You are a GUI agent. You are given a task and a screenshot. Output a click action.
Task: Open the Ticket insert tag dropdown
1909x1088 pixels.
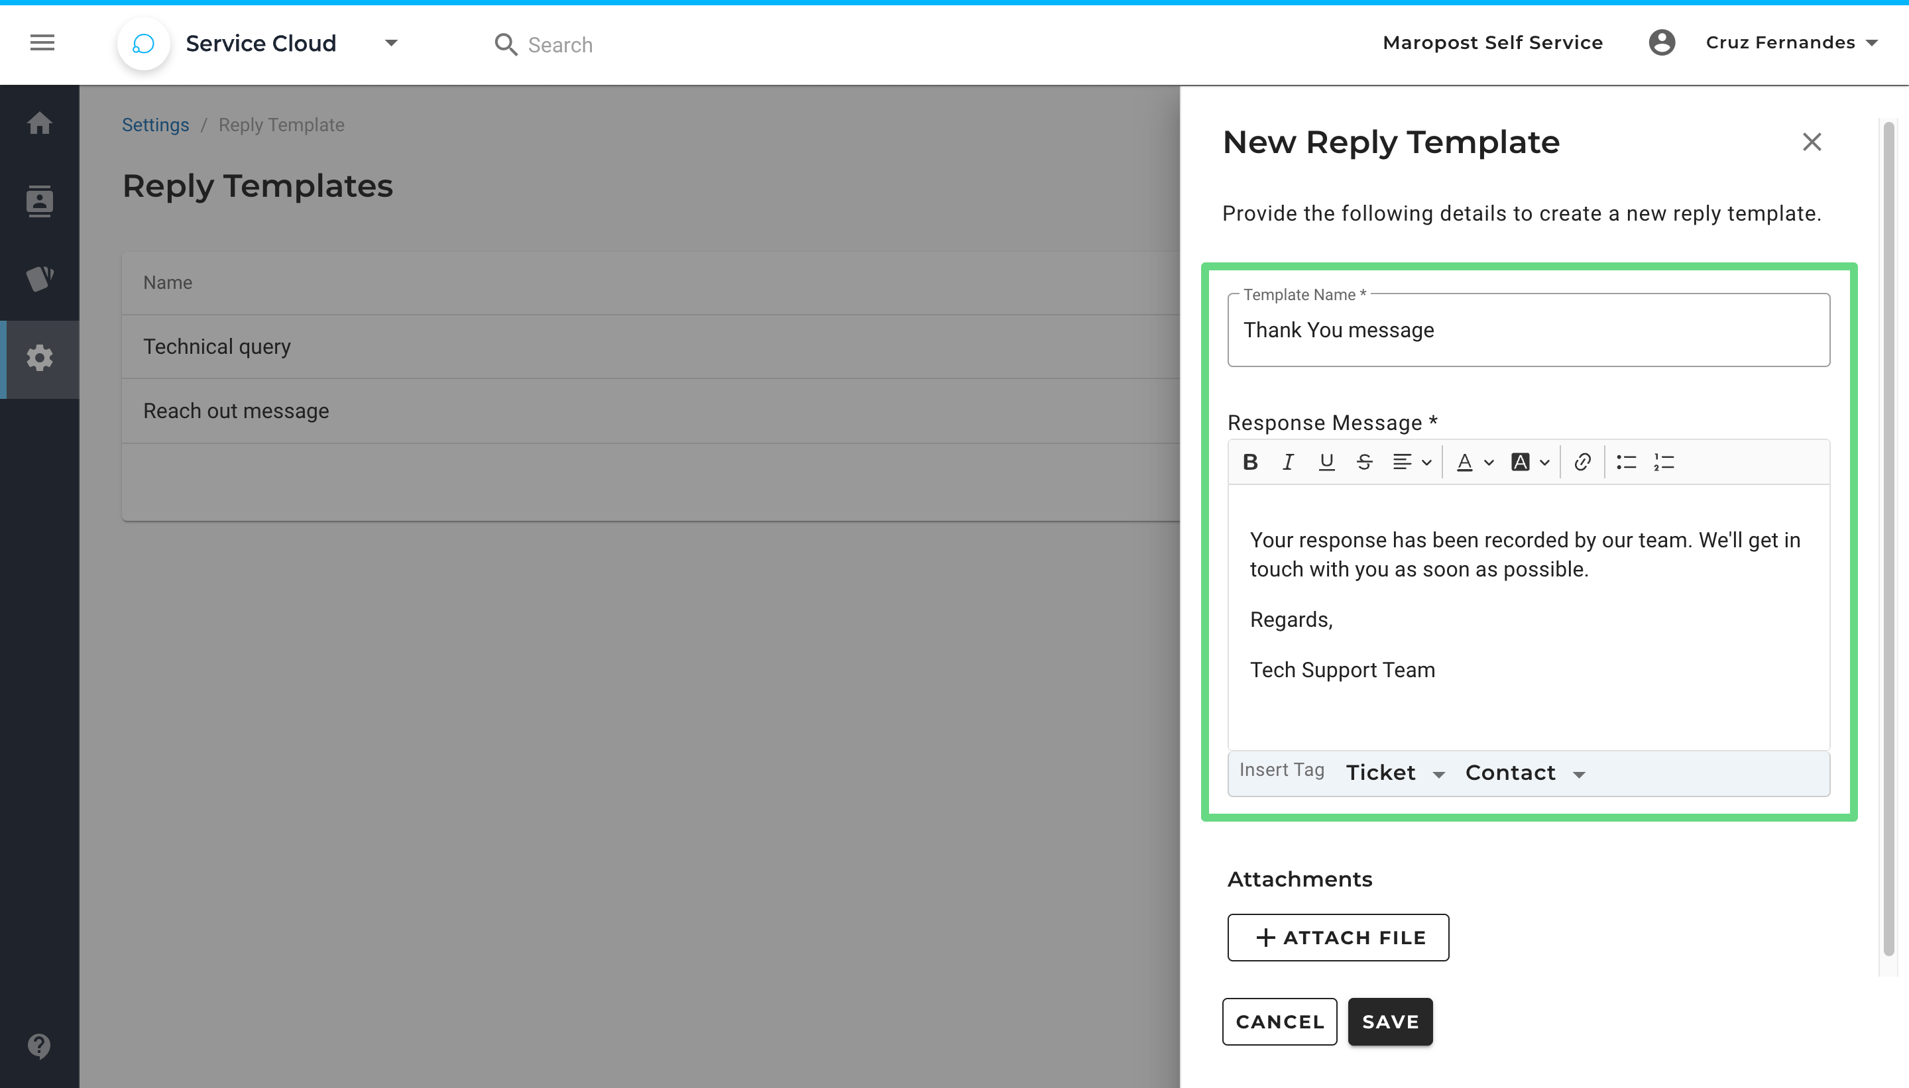pyautogui.click(x=1395, y=773)
